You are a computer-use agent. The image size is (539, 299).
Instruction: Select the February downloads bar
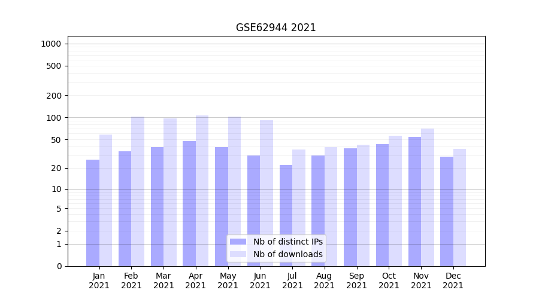coord(138,191)
